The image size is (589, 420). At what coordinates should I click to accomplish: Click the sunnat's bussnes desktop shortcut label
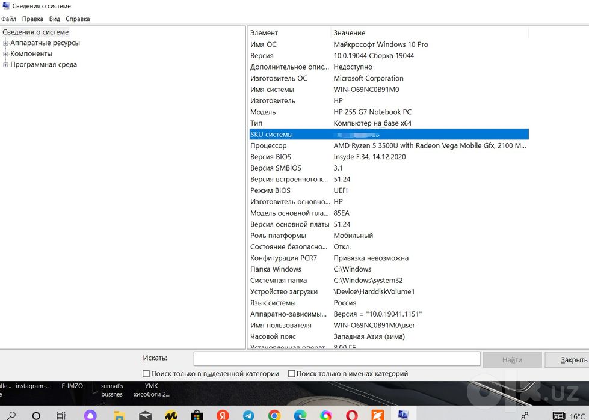point(112,390)
